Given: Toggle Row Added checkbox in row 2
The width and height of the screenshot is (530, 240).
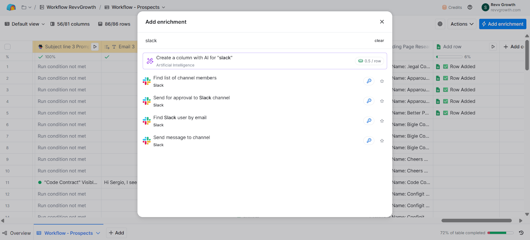Looking at the screenshot, I should pyautogui.click(x=446, y=78).
